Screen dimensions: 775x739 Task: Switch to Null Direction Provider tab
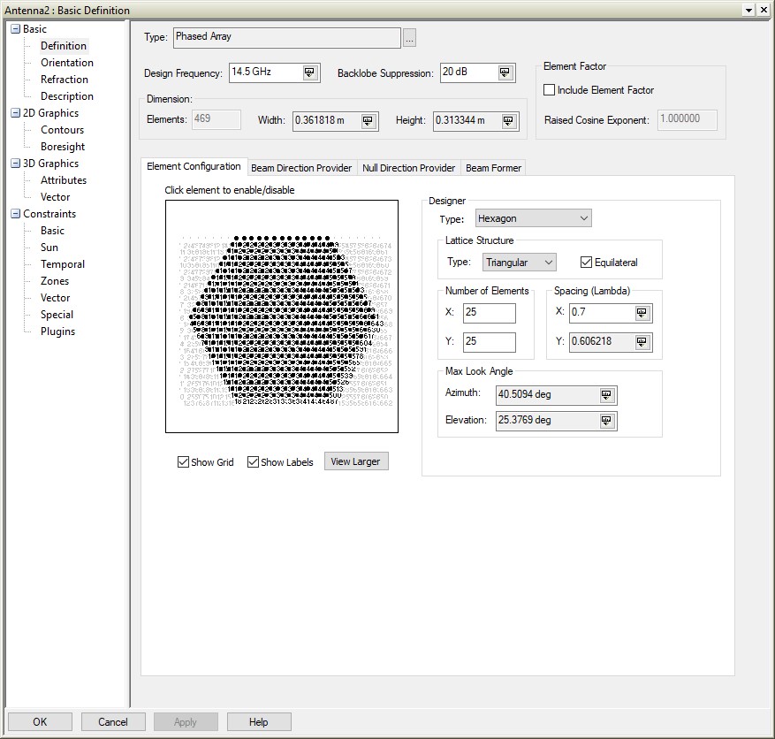[409, 168]
